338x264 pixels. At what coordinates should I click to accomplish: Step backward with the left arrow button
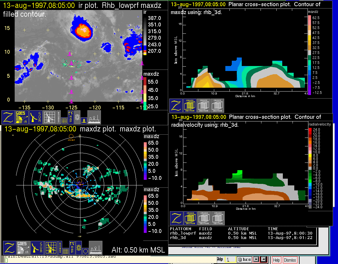(x=256, y=259)
